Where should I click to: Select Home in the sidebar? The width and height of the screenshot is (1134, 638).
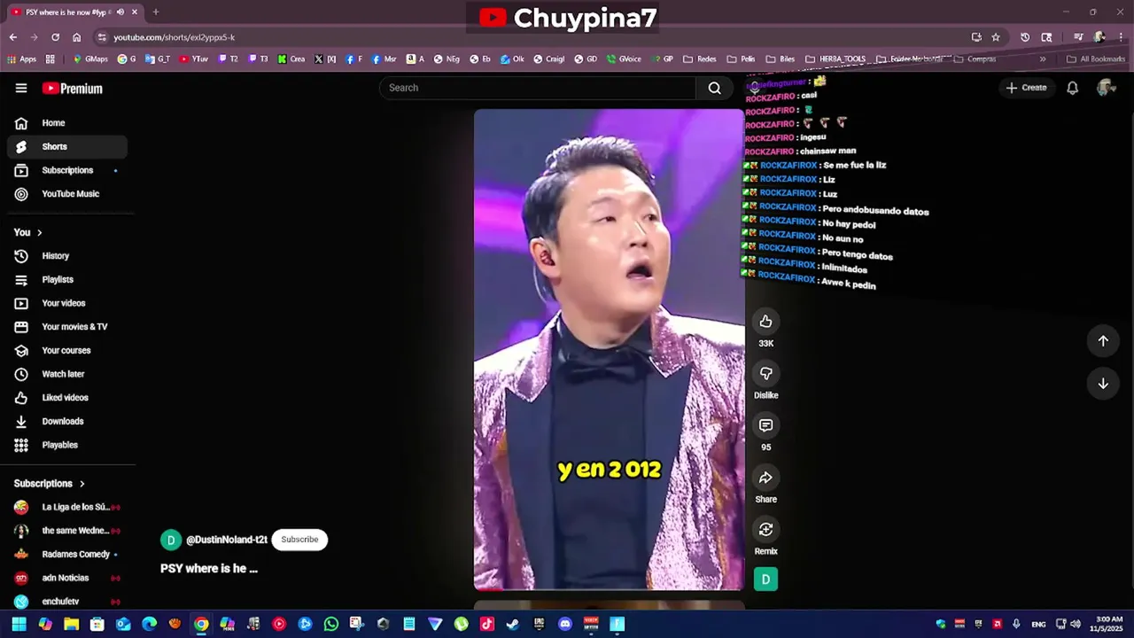[x=67, y=123]
